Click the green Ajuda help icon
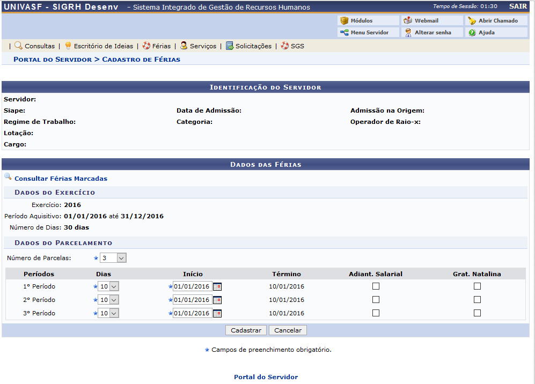 tap(472, 33)
